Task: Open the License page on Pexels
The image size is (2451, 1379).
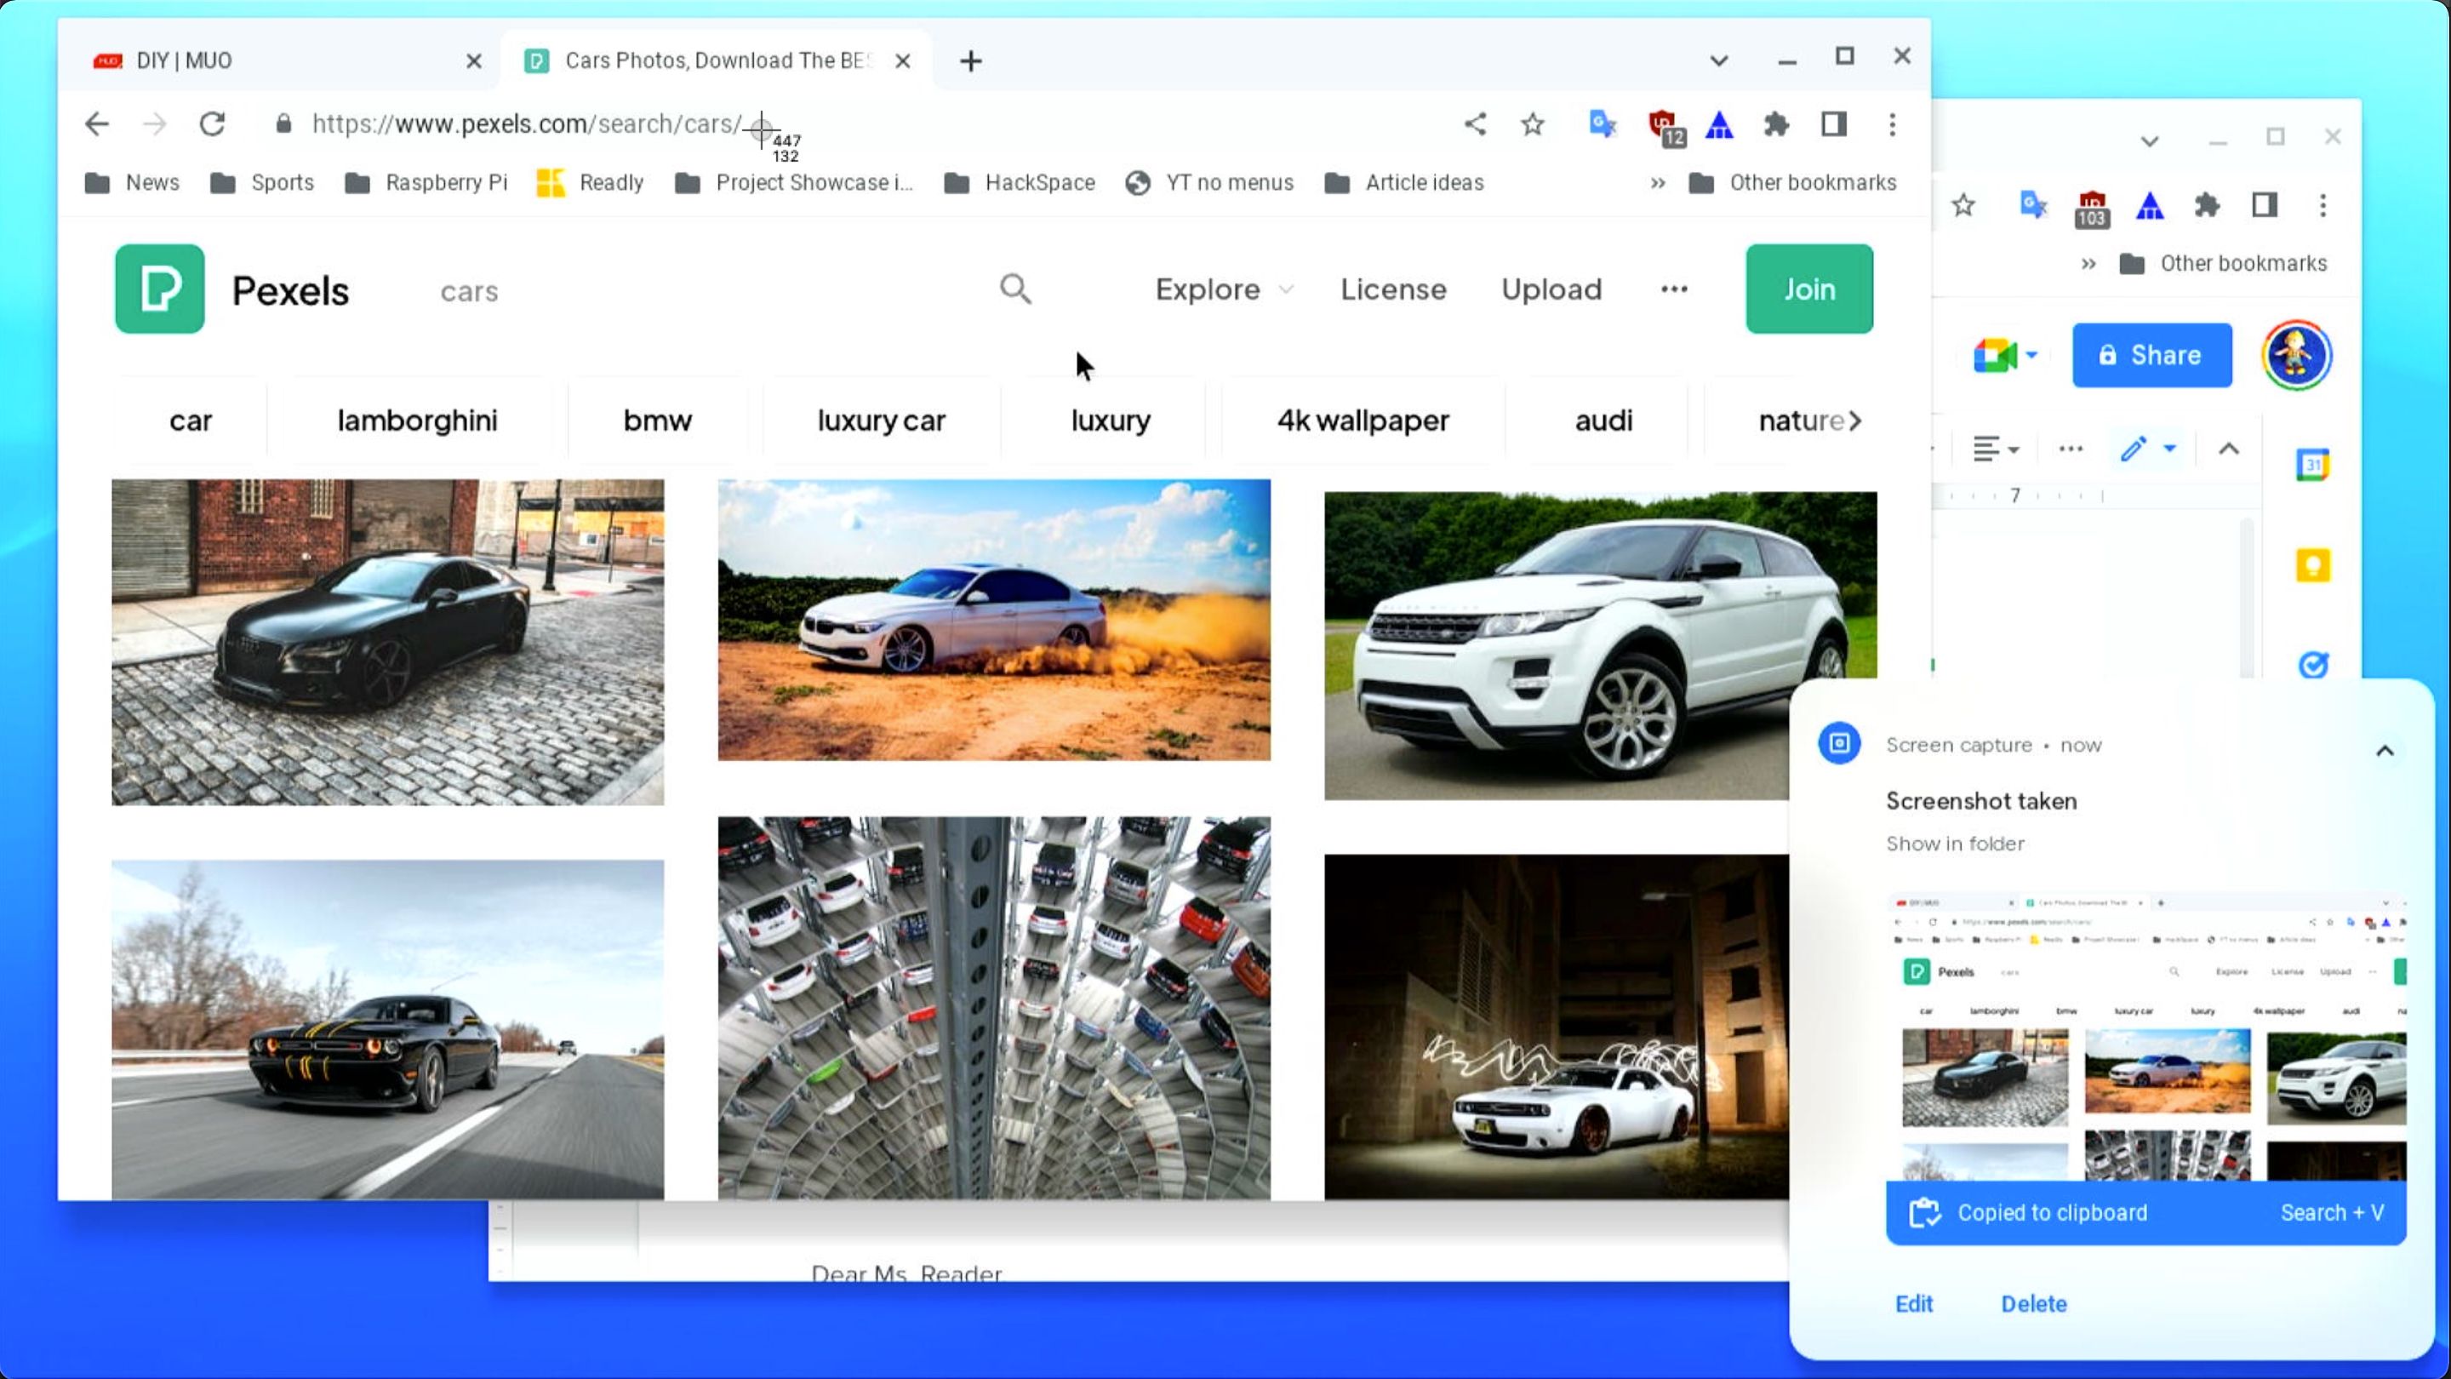Action: coord(1393,289)
